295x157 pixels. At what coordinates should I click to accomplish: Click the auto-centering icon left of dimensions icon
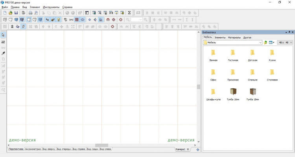coord(65,20)
